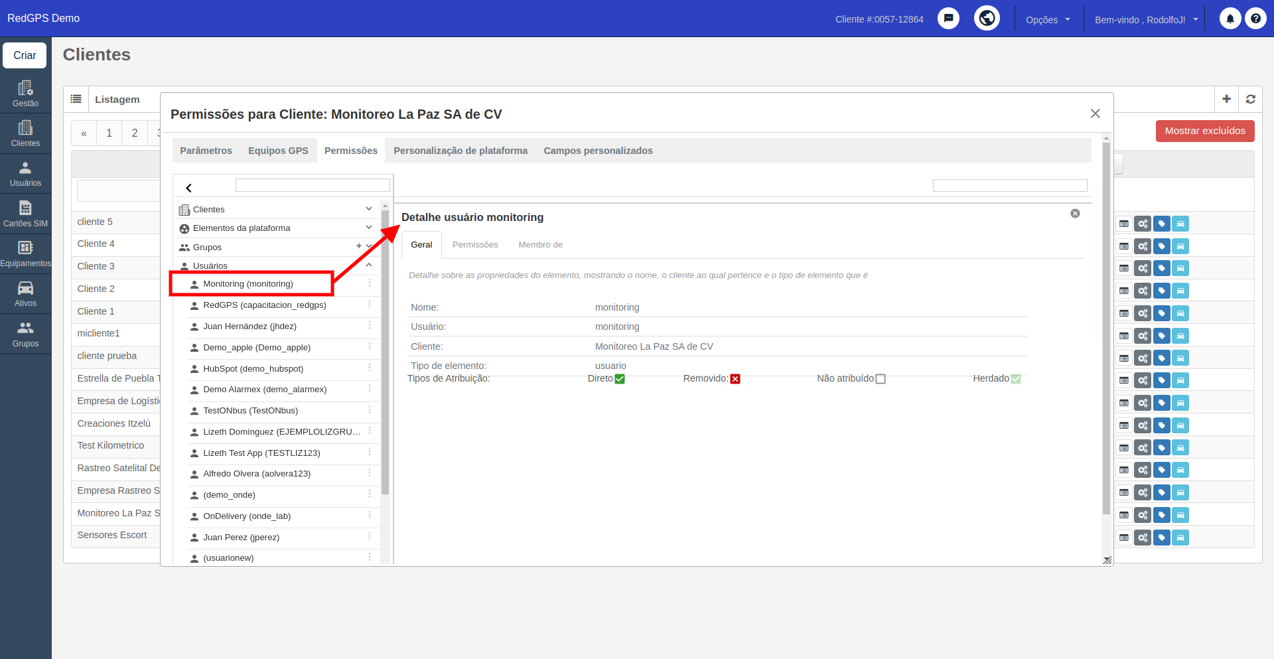Click the Mostrar excluídos button
The height and width of the screenshot is (659, 1274).
coord(1205,131)
